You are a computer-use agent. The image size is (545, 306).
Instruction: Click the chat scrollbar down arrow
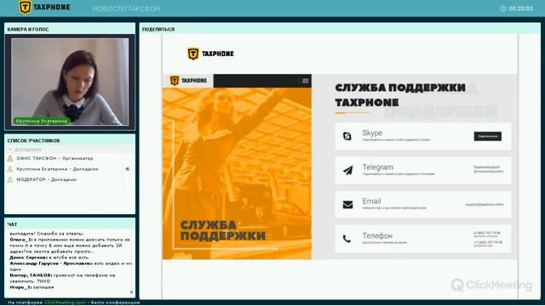pyautogui.click(x=132, y=292)
